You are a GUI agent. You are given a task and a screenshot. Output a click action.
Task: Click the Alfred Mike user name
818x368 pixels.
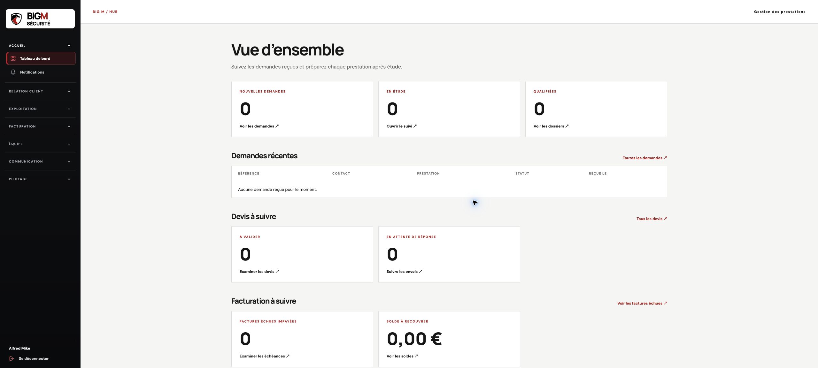(x=19, y=348)
